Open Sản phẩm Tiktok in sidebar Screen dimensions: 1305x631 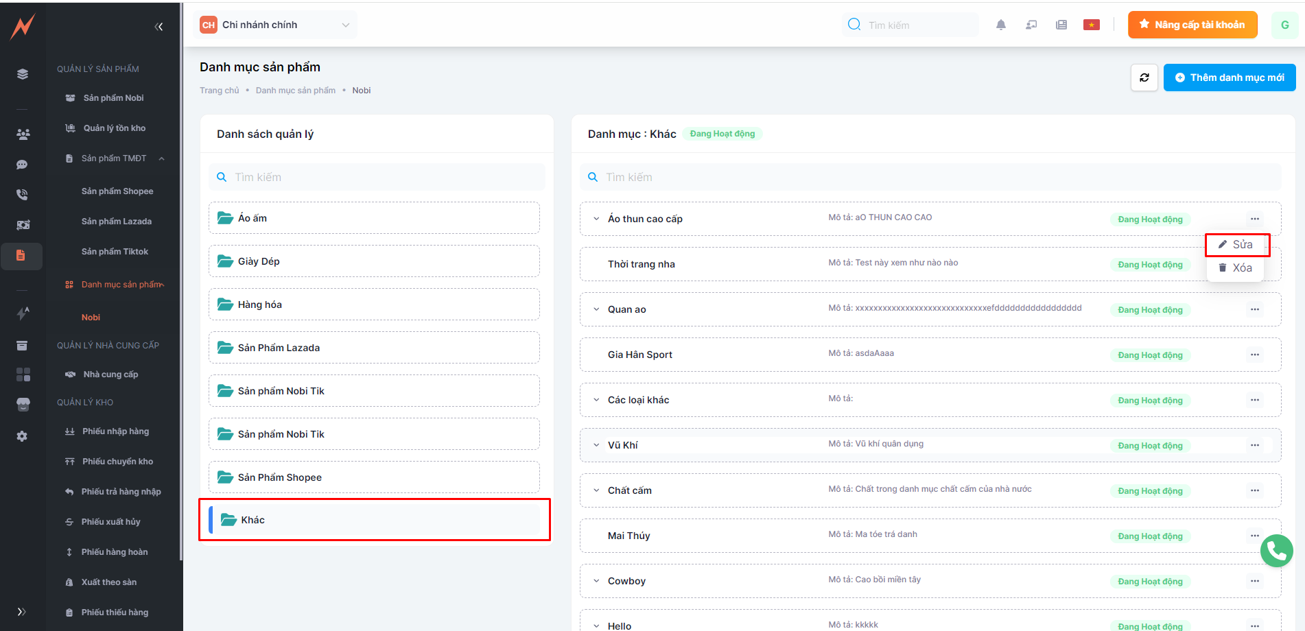[x=115, y=252]
